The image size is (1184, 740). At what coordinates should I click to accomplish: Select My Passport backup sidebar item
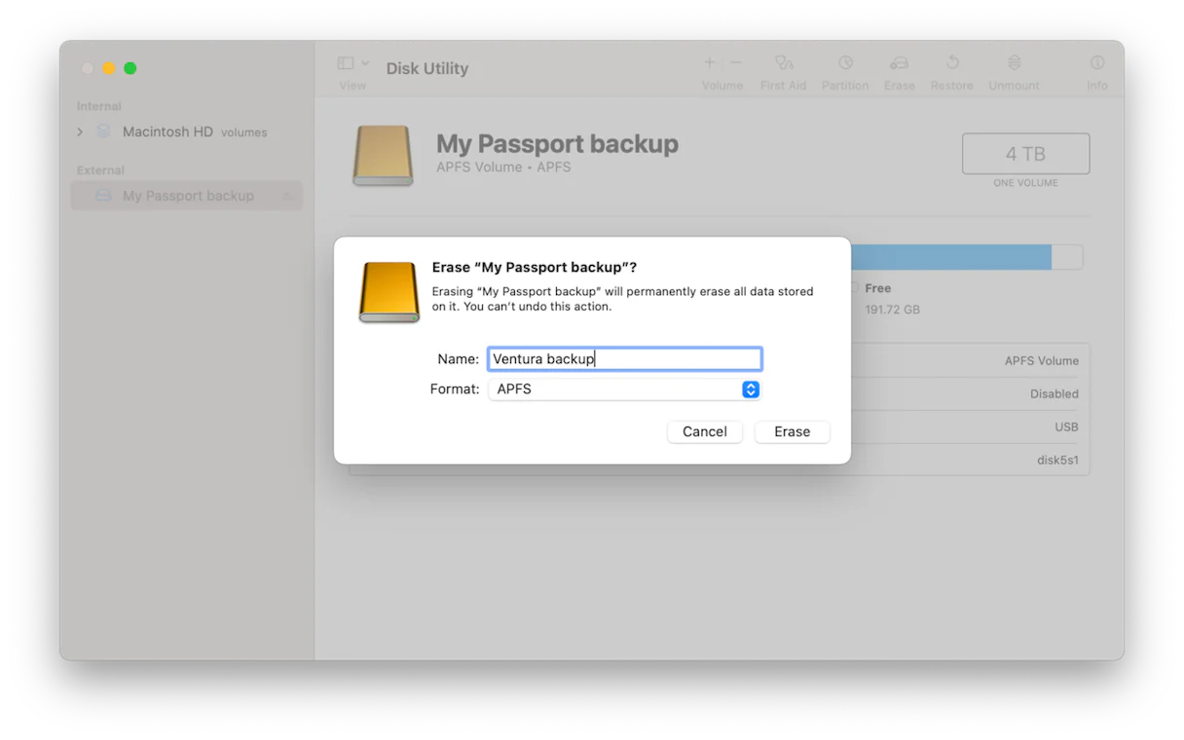click(187, 196)
